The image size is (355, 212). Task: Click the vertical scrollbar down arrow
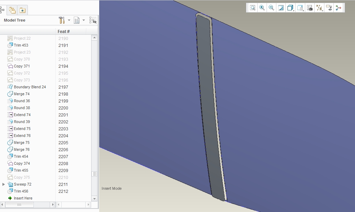tap(94, 199)
